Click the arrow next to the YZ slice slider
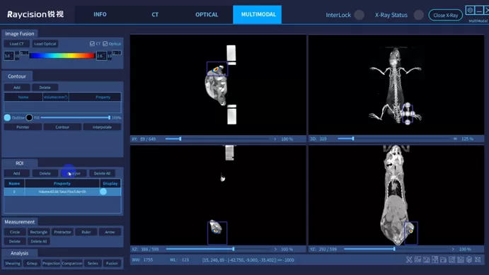 [453, 249]
